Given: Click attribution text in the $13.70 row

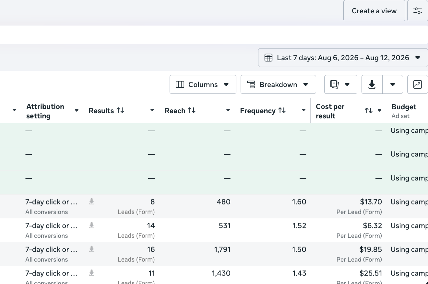Looking at the screenshot, I should pyautogui.click(x=51, y=202).
